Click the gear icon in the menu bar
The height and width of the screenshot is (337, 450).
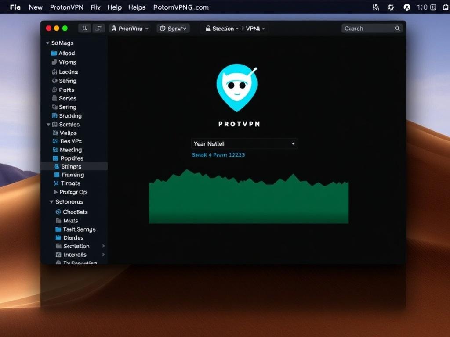pyautogui.click(x=391, y=7)
